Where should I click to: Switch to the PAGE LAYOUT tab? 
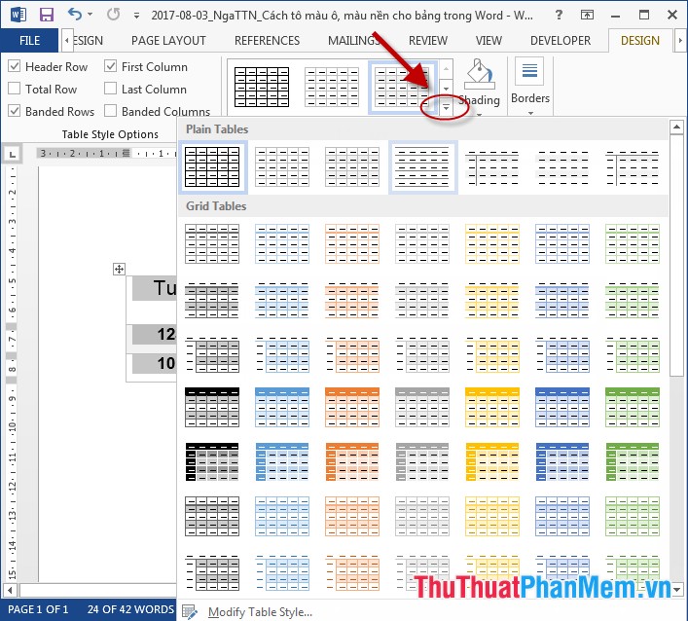click(168, 41)
